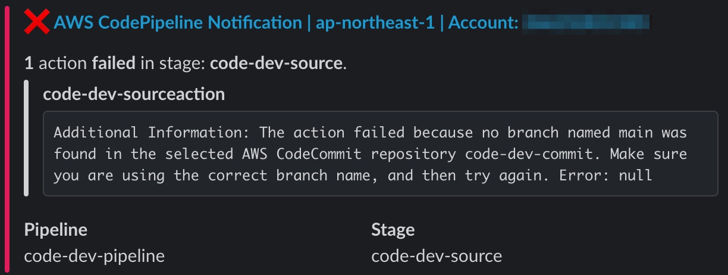The height and width of the screenshot is (275, 728).
Task: Click the bold word "failed" in summary
Action: (113, 63)
